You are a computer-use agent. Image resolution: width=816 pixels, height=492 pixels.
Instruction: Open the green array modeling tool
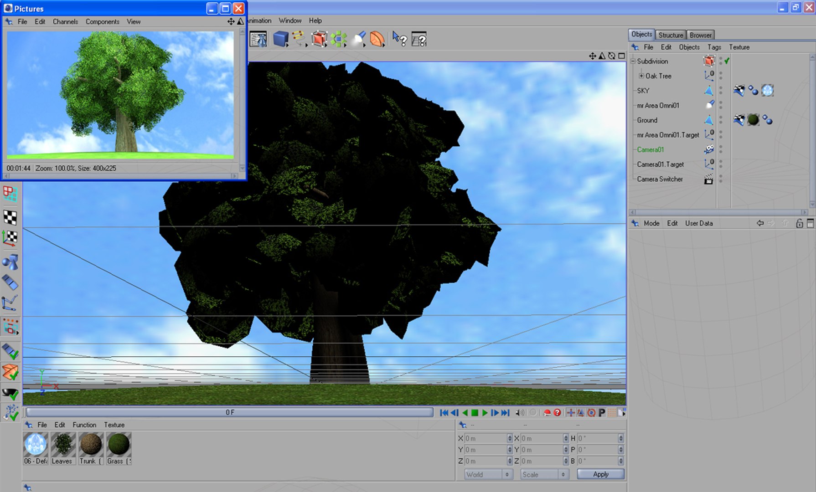tap(339, 39)
